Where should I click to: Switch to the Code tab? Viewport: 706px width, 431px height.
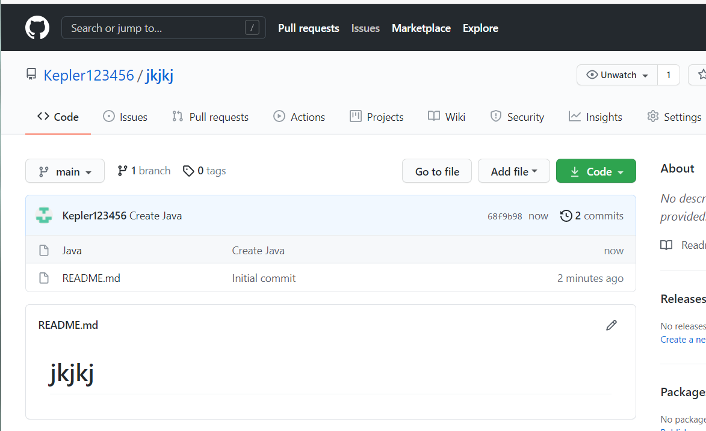pyautogui.click(x=58, y=117)
